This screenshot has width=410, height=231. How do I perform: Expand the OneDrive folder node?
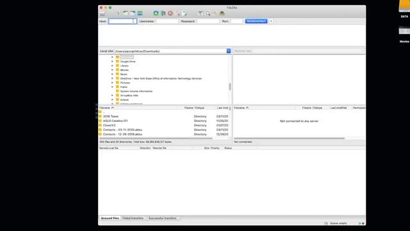click(x=113, y=78)
